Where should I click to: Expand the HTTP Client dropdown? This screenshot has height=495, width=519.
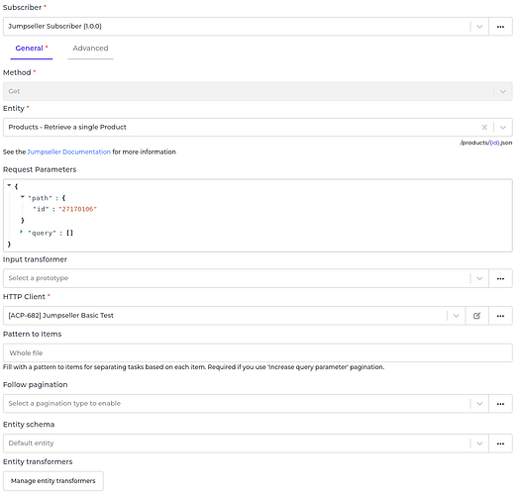click(x=456, y=316)
